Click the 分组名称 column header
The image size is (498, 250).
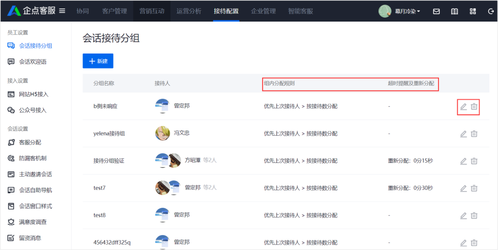(104, 83)
